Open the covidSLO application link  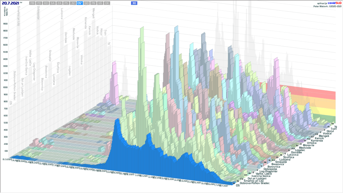[x=333, y=3]
